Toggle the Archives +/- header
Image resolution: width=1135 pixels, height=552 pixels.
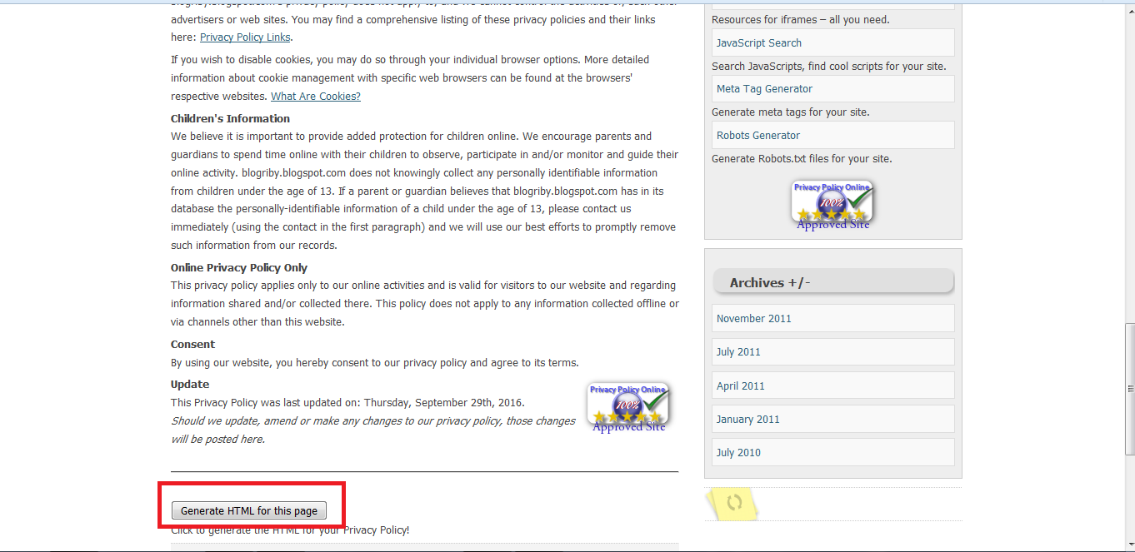832,282
